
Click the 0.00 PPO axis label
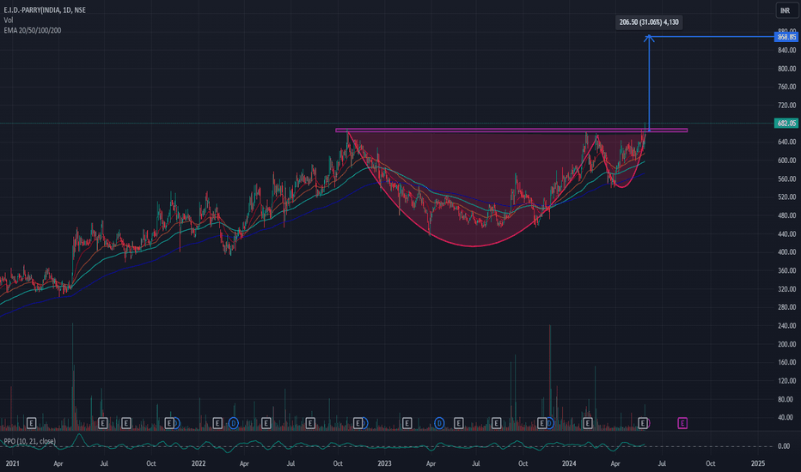point(784,446)
